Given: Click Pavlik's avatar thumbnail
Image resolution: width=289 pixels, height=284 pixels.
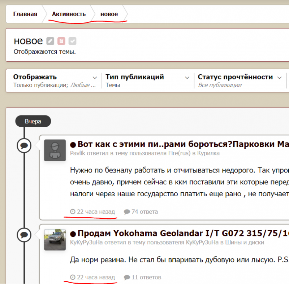Looking at the screenshot, I should [x=55, y=150].
